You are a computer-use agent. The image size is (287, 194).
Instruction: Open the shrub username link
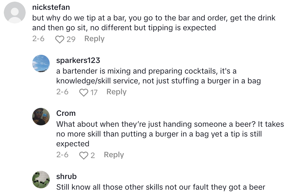[66, 176]
